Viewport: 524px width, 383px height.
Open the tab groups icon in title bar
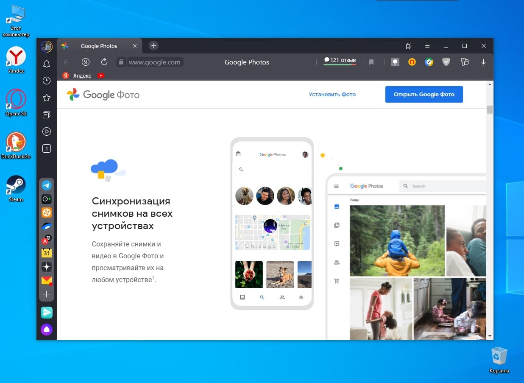click(x=409, y=46)
